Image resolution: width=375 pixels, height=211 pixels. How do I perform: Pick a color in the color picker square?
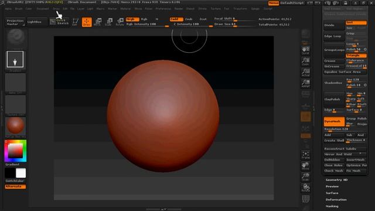point(15,151)
